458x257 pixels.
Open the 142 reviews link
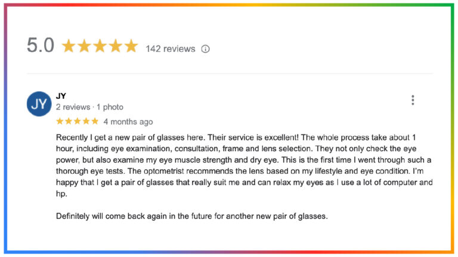pos(170,49)
